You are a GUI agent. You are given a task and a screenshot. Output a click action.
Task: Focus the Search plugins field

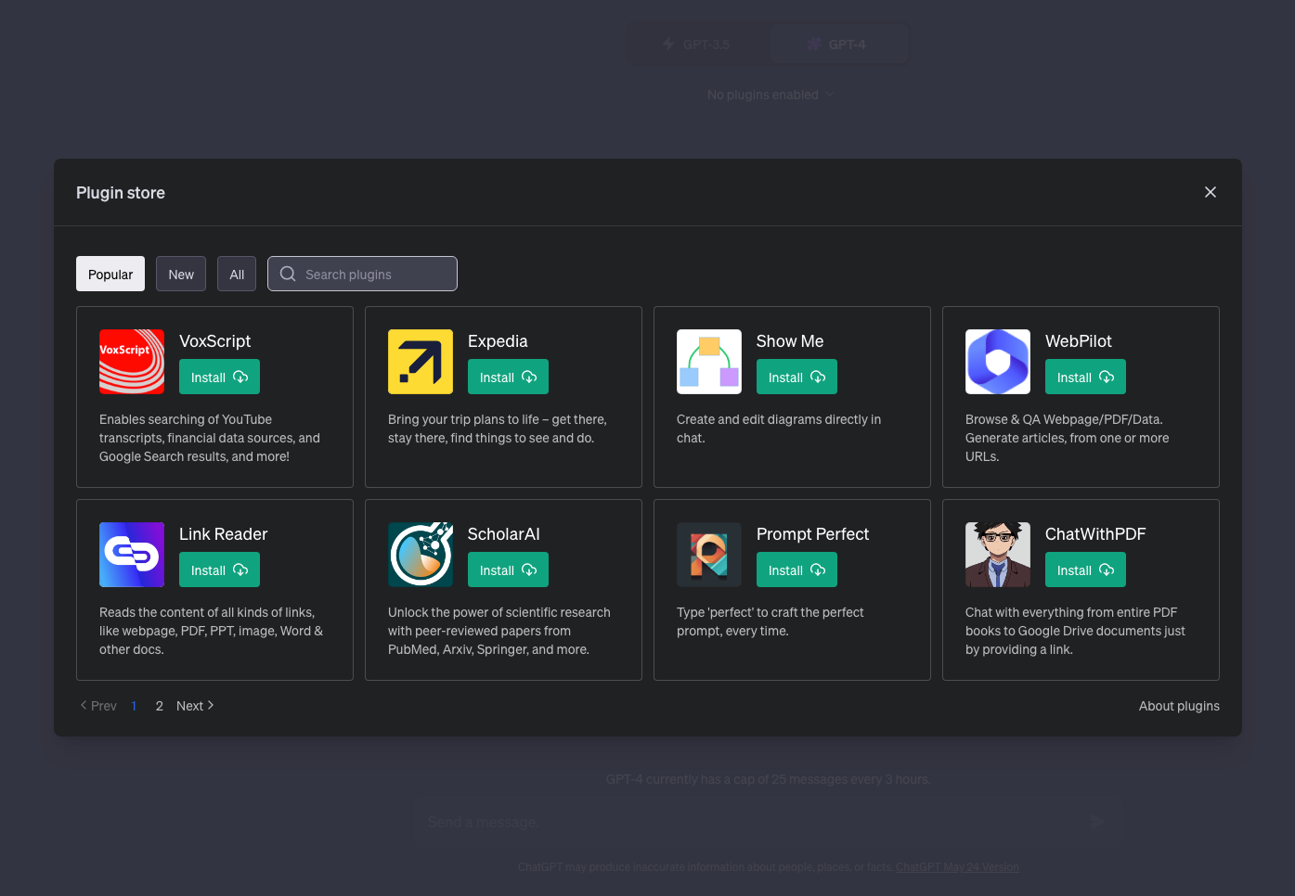click(362, 274)
